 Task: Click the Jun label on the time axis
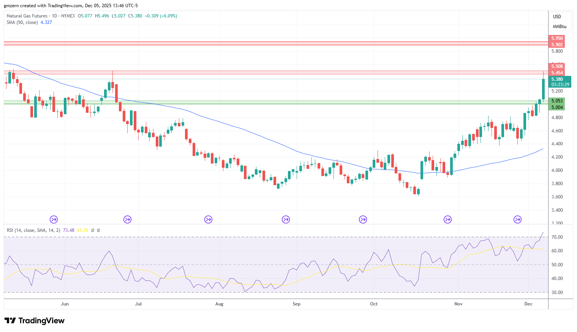(x=65, y=304)
